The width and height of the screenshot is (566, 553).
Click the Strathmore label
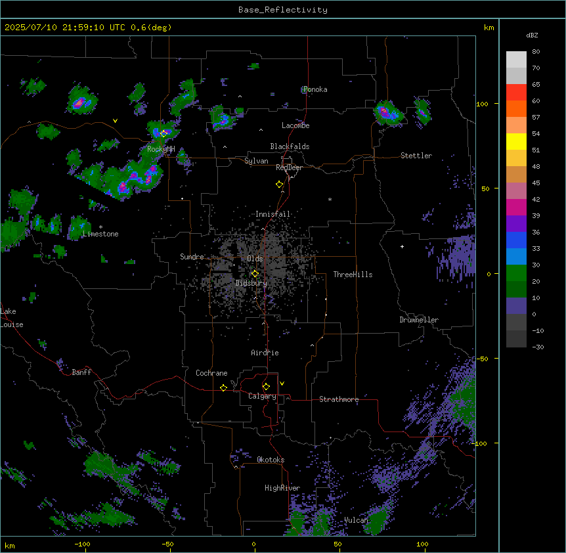(x=339, y=399)
